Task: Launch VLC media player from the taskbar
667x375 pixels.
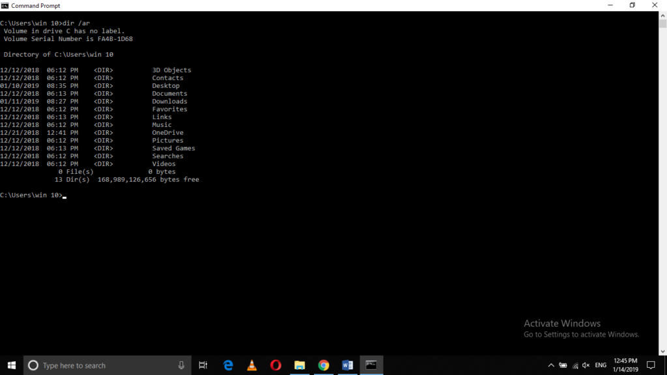Action: 251,365
